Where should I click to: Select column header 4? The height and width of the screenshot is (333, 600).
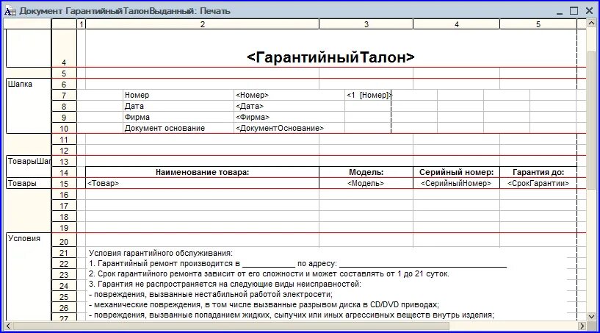coord(456,24)
